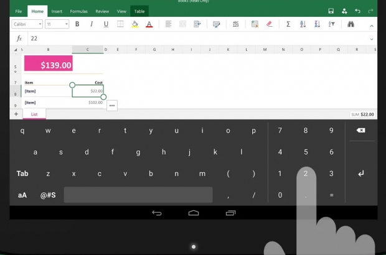Open cell borders options

(x=120, y=24)
